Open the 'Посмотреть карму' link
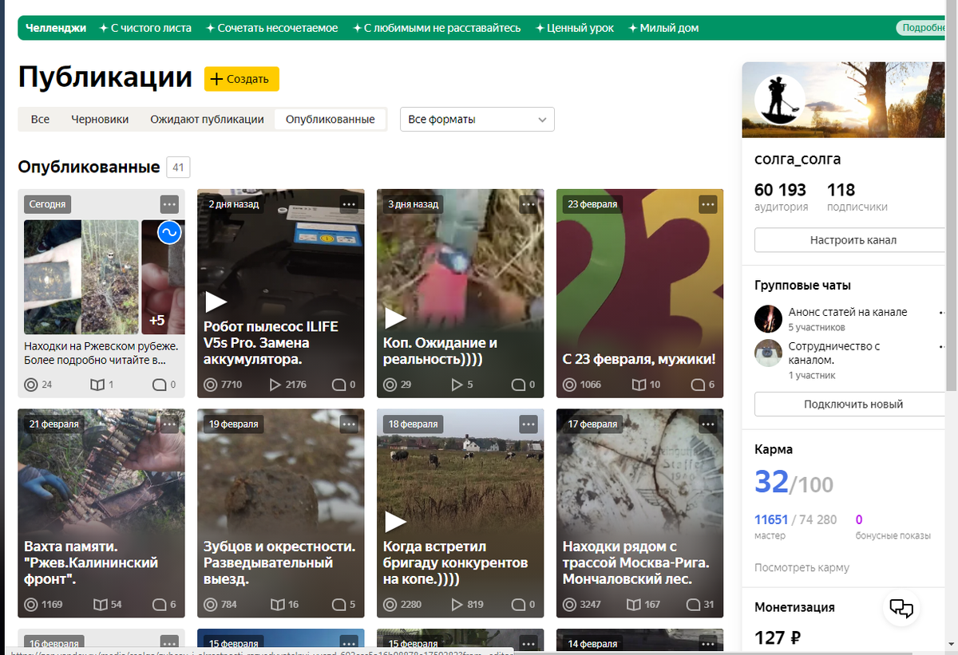 pos(802,568)
